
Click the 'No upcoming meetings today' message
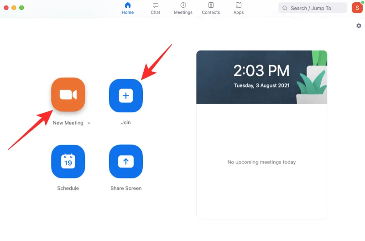[261, 162]
